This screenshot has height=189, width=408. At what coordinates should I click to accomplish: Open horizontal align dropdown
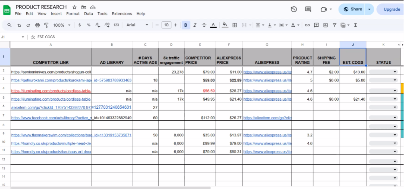(260, 25)
